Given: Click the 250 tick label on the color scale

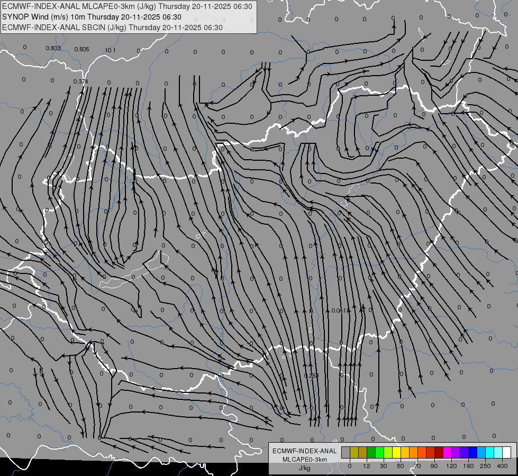Looking at the screenshot, I should point(485,466).
